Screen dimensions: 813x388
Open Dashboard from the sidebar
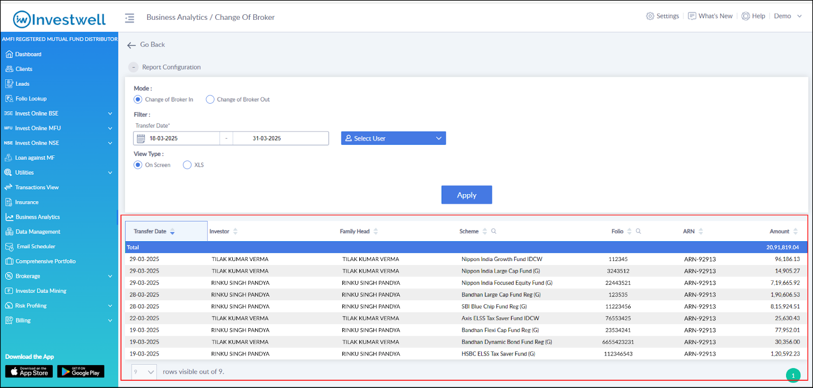click(28, 54)
